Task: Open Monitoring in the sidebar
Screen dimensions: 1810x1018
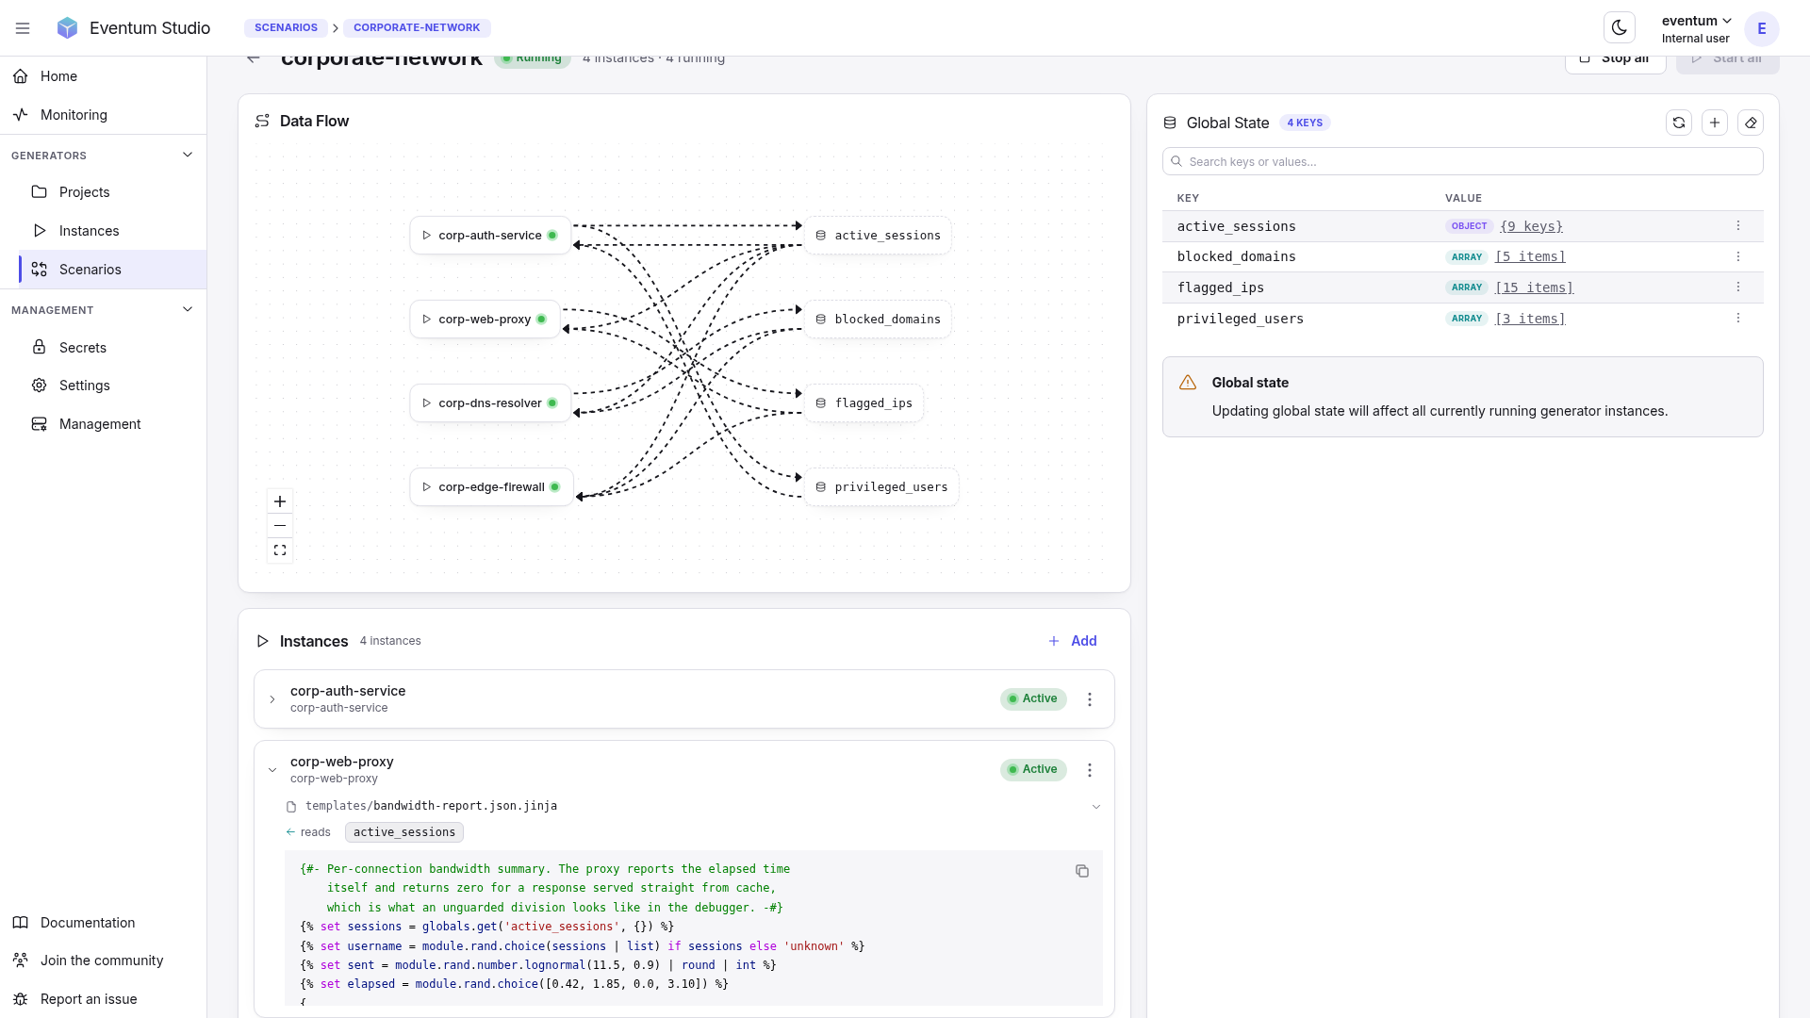Action: tap(104, 115)
